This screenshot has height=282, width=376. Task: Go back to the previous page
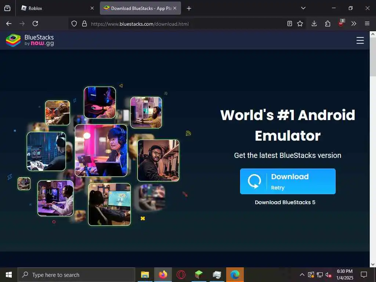pos(9,23)
